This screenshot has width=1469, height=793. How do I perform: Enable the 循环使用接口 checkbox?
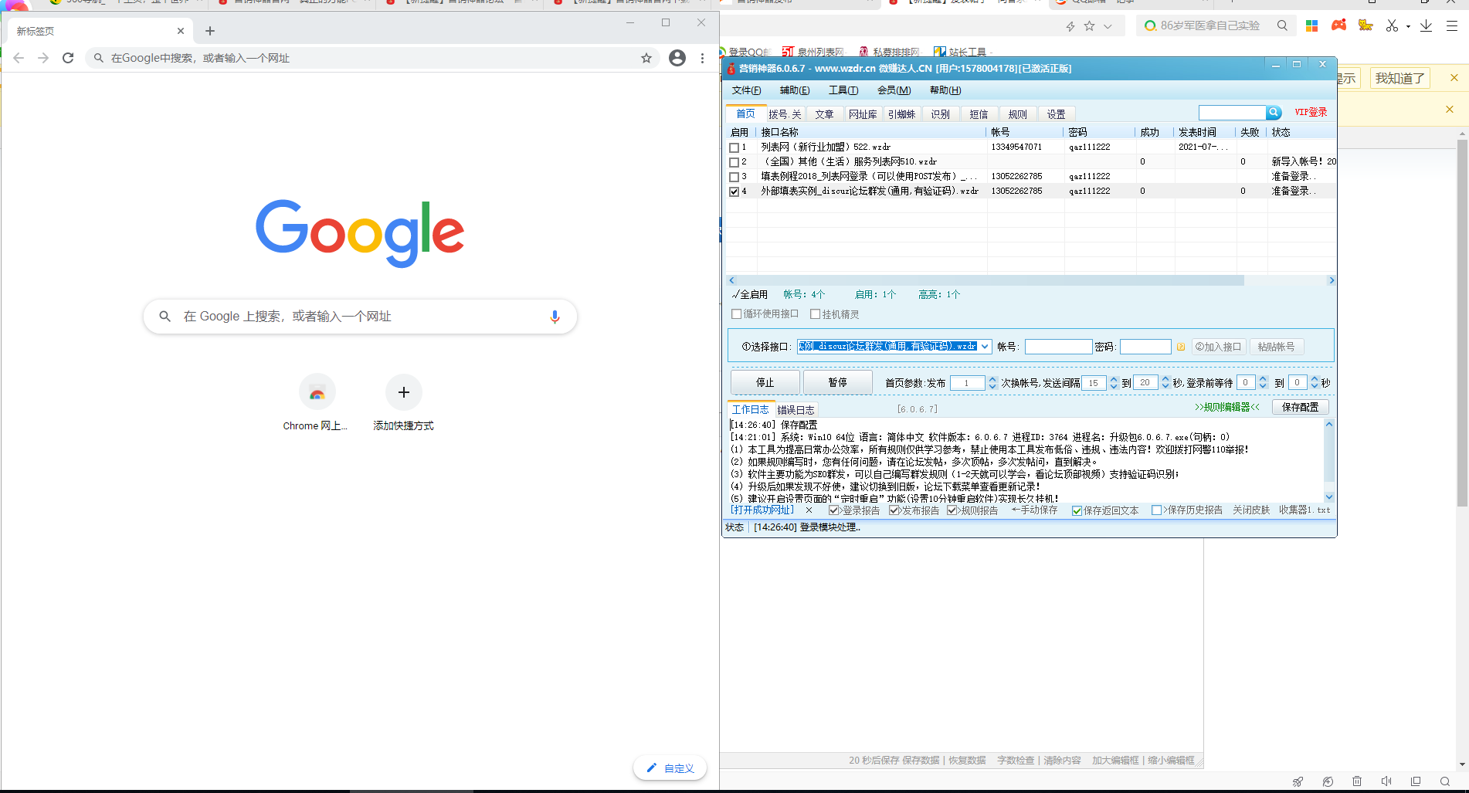(737, 313)
